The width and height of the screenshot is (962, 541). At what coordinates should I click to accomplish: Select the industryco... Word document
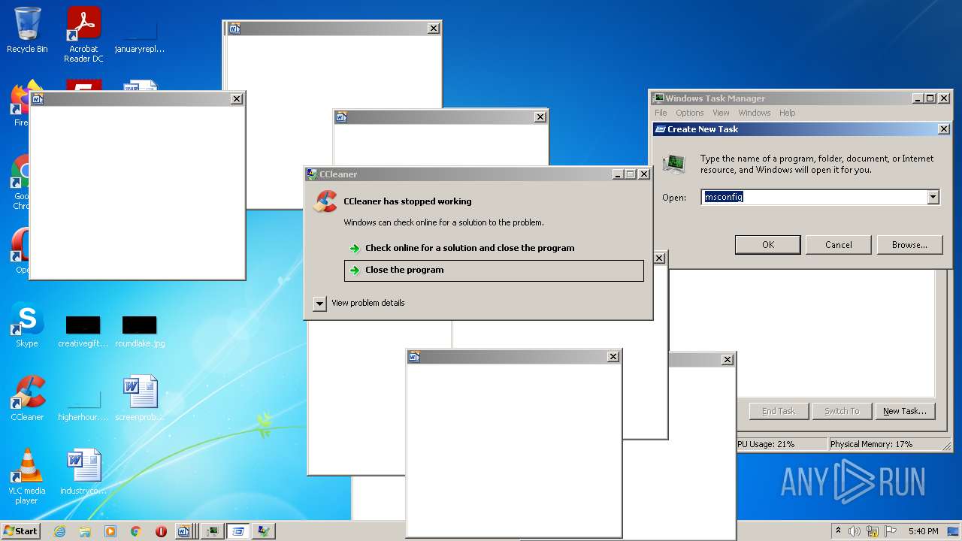click(83, 472)
